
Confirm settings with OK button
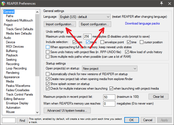pyautogui.click(x=132, y=120)
